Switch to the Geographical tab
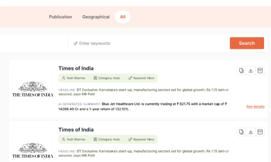Viewport: 271px width, 162px height. click(x=96, y=17)
